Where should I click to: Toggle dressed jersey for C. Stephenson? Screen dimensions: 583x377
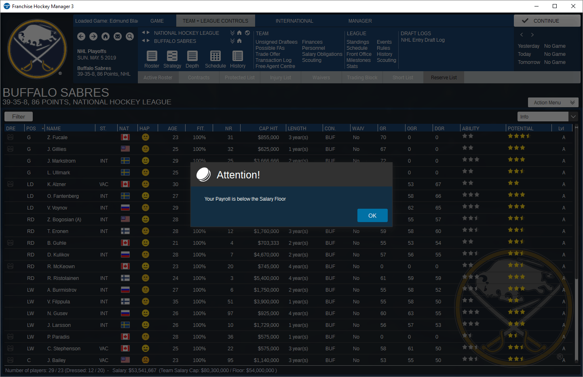click(x=11, y=349)
